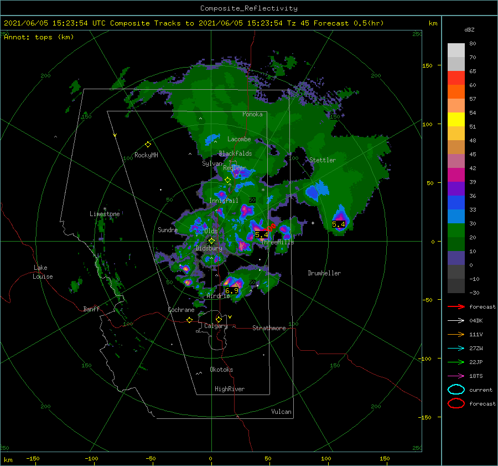Viewport: 498px width, 466px height.
Task: Click the radar site diamond at Olds
Action: click(211, 241)
